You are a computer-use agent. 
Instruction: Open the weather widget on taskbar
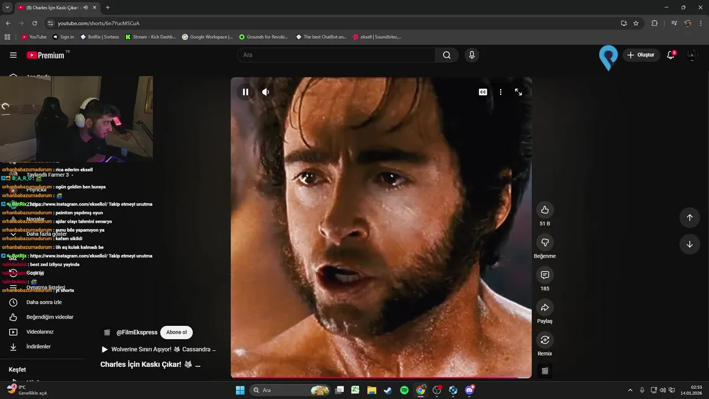(x=27, y=390)
